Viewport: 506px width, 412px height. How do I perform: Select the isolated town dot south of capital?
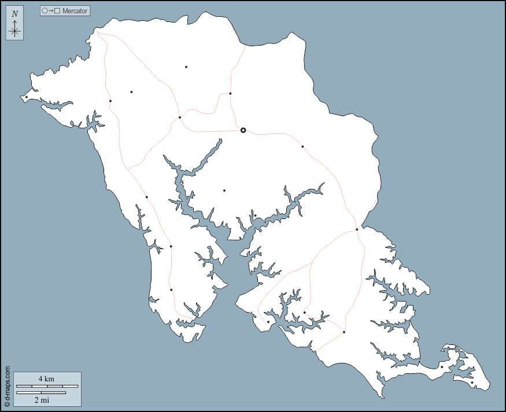pyautogui.click(x=224, y=191)
